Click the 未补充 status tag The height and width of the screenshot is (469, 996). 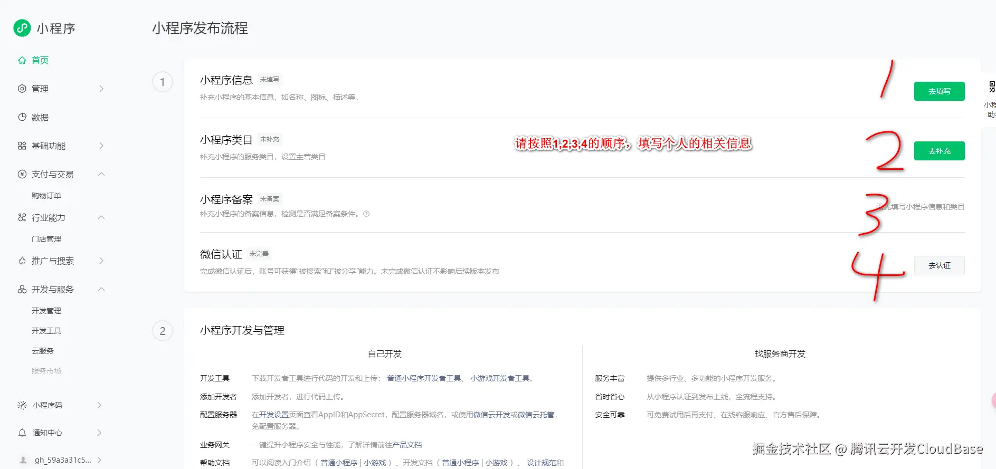click(270, 139)
